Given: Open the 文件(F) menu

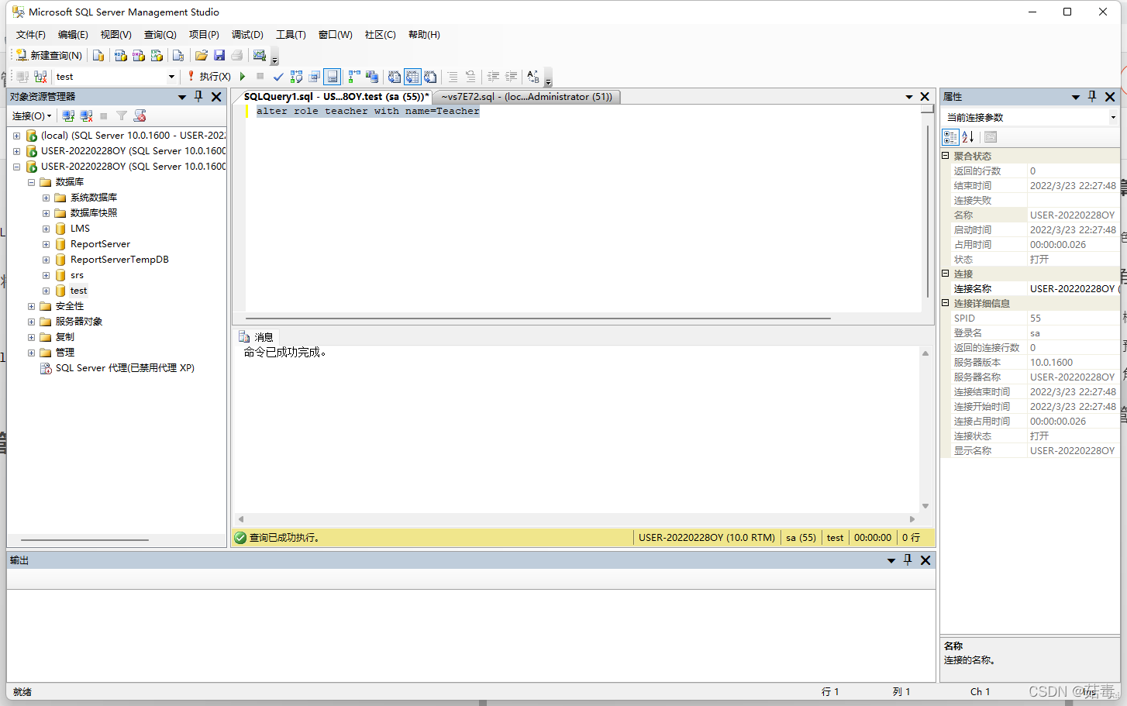Looking at the screenshot, I should pyautogui.click(x=31, y=35).
